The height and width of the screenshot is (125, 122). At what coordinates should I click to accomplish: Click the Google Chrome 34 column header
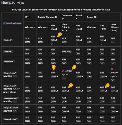pos(48,17)
